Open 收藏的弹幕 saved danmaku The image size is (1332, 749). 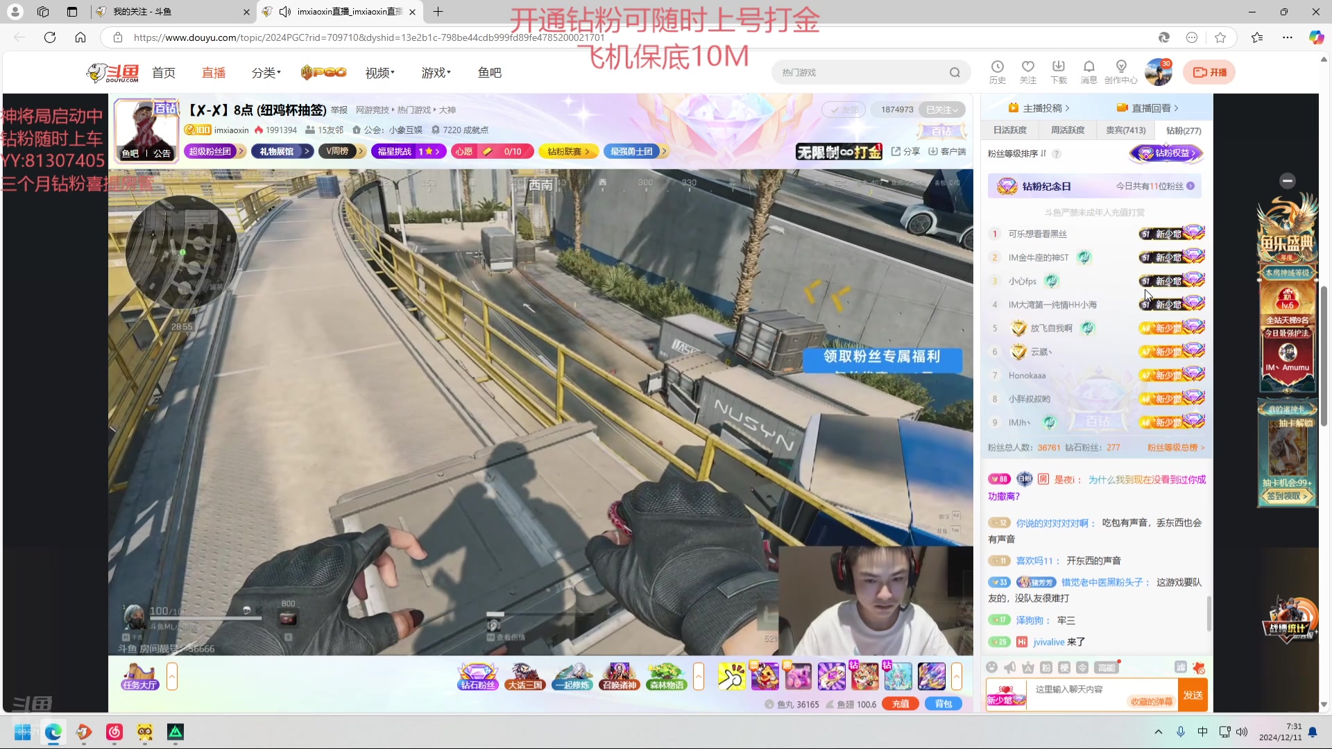click(x=1152, y=702)
